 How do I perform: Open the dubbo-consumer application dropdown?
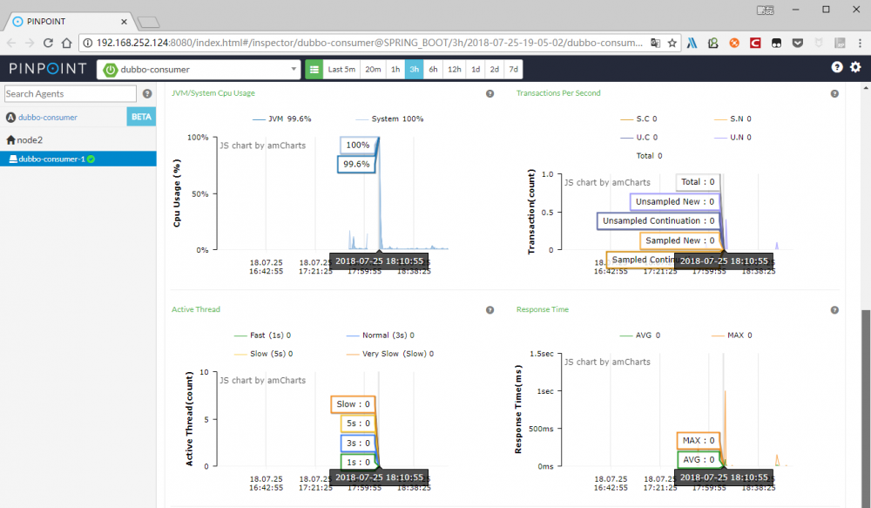[199, 70]
